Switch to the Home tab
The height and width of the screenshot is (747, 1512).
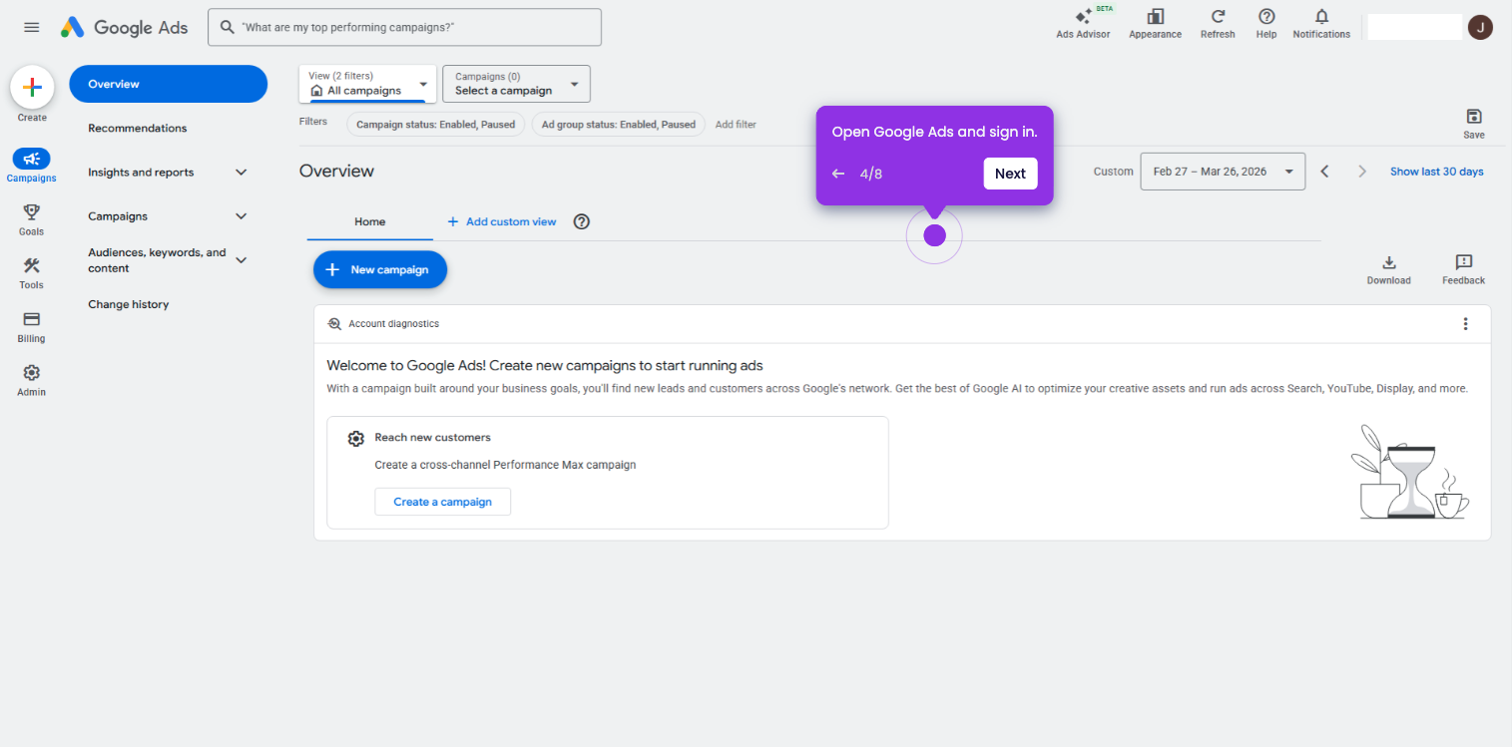(x=370, y=221)
